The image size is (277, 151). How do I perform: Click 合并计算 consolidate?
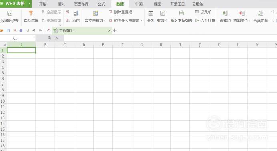(x=205, y=21)
